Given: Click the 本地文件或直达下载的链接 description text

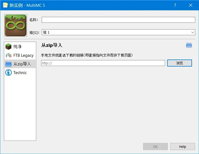Looking at the screenshot, I should click(87, 55).
